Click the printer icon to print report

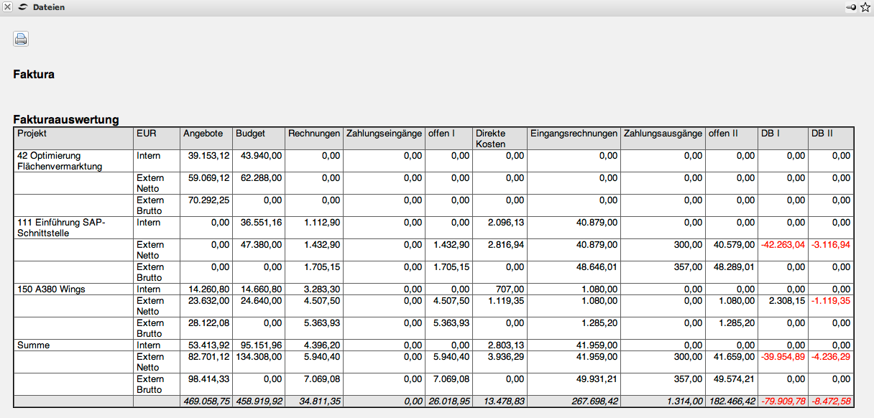(21, 40)
